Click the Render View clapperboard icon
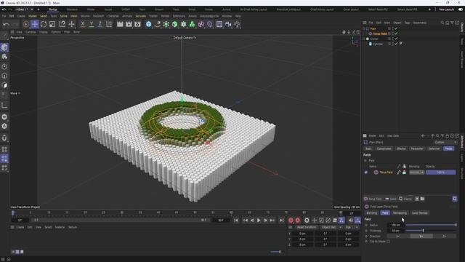465x262 pixels. click(x=120, y=24)
